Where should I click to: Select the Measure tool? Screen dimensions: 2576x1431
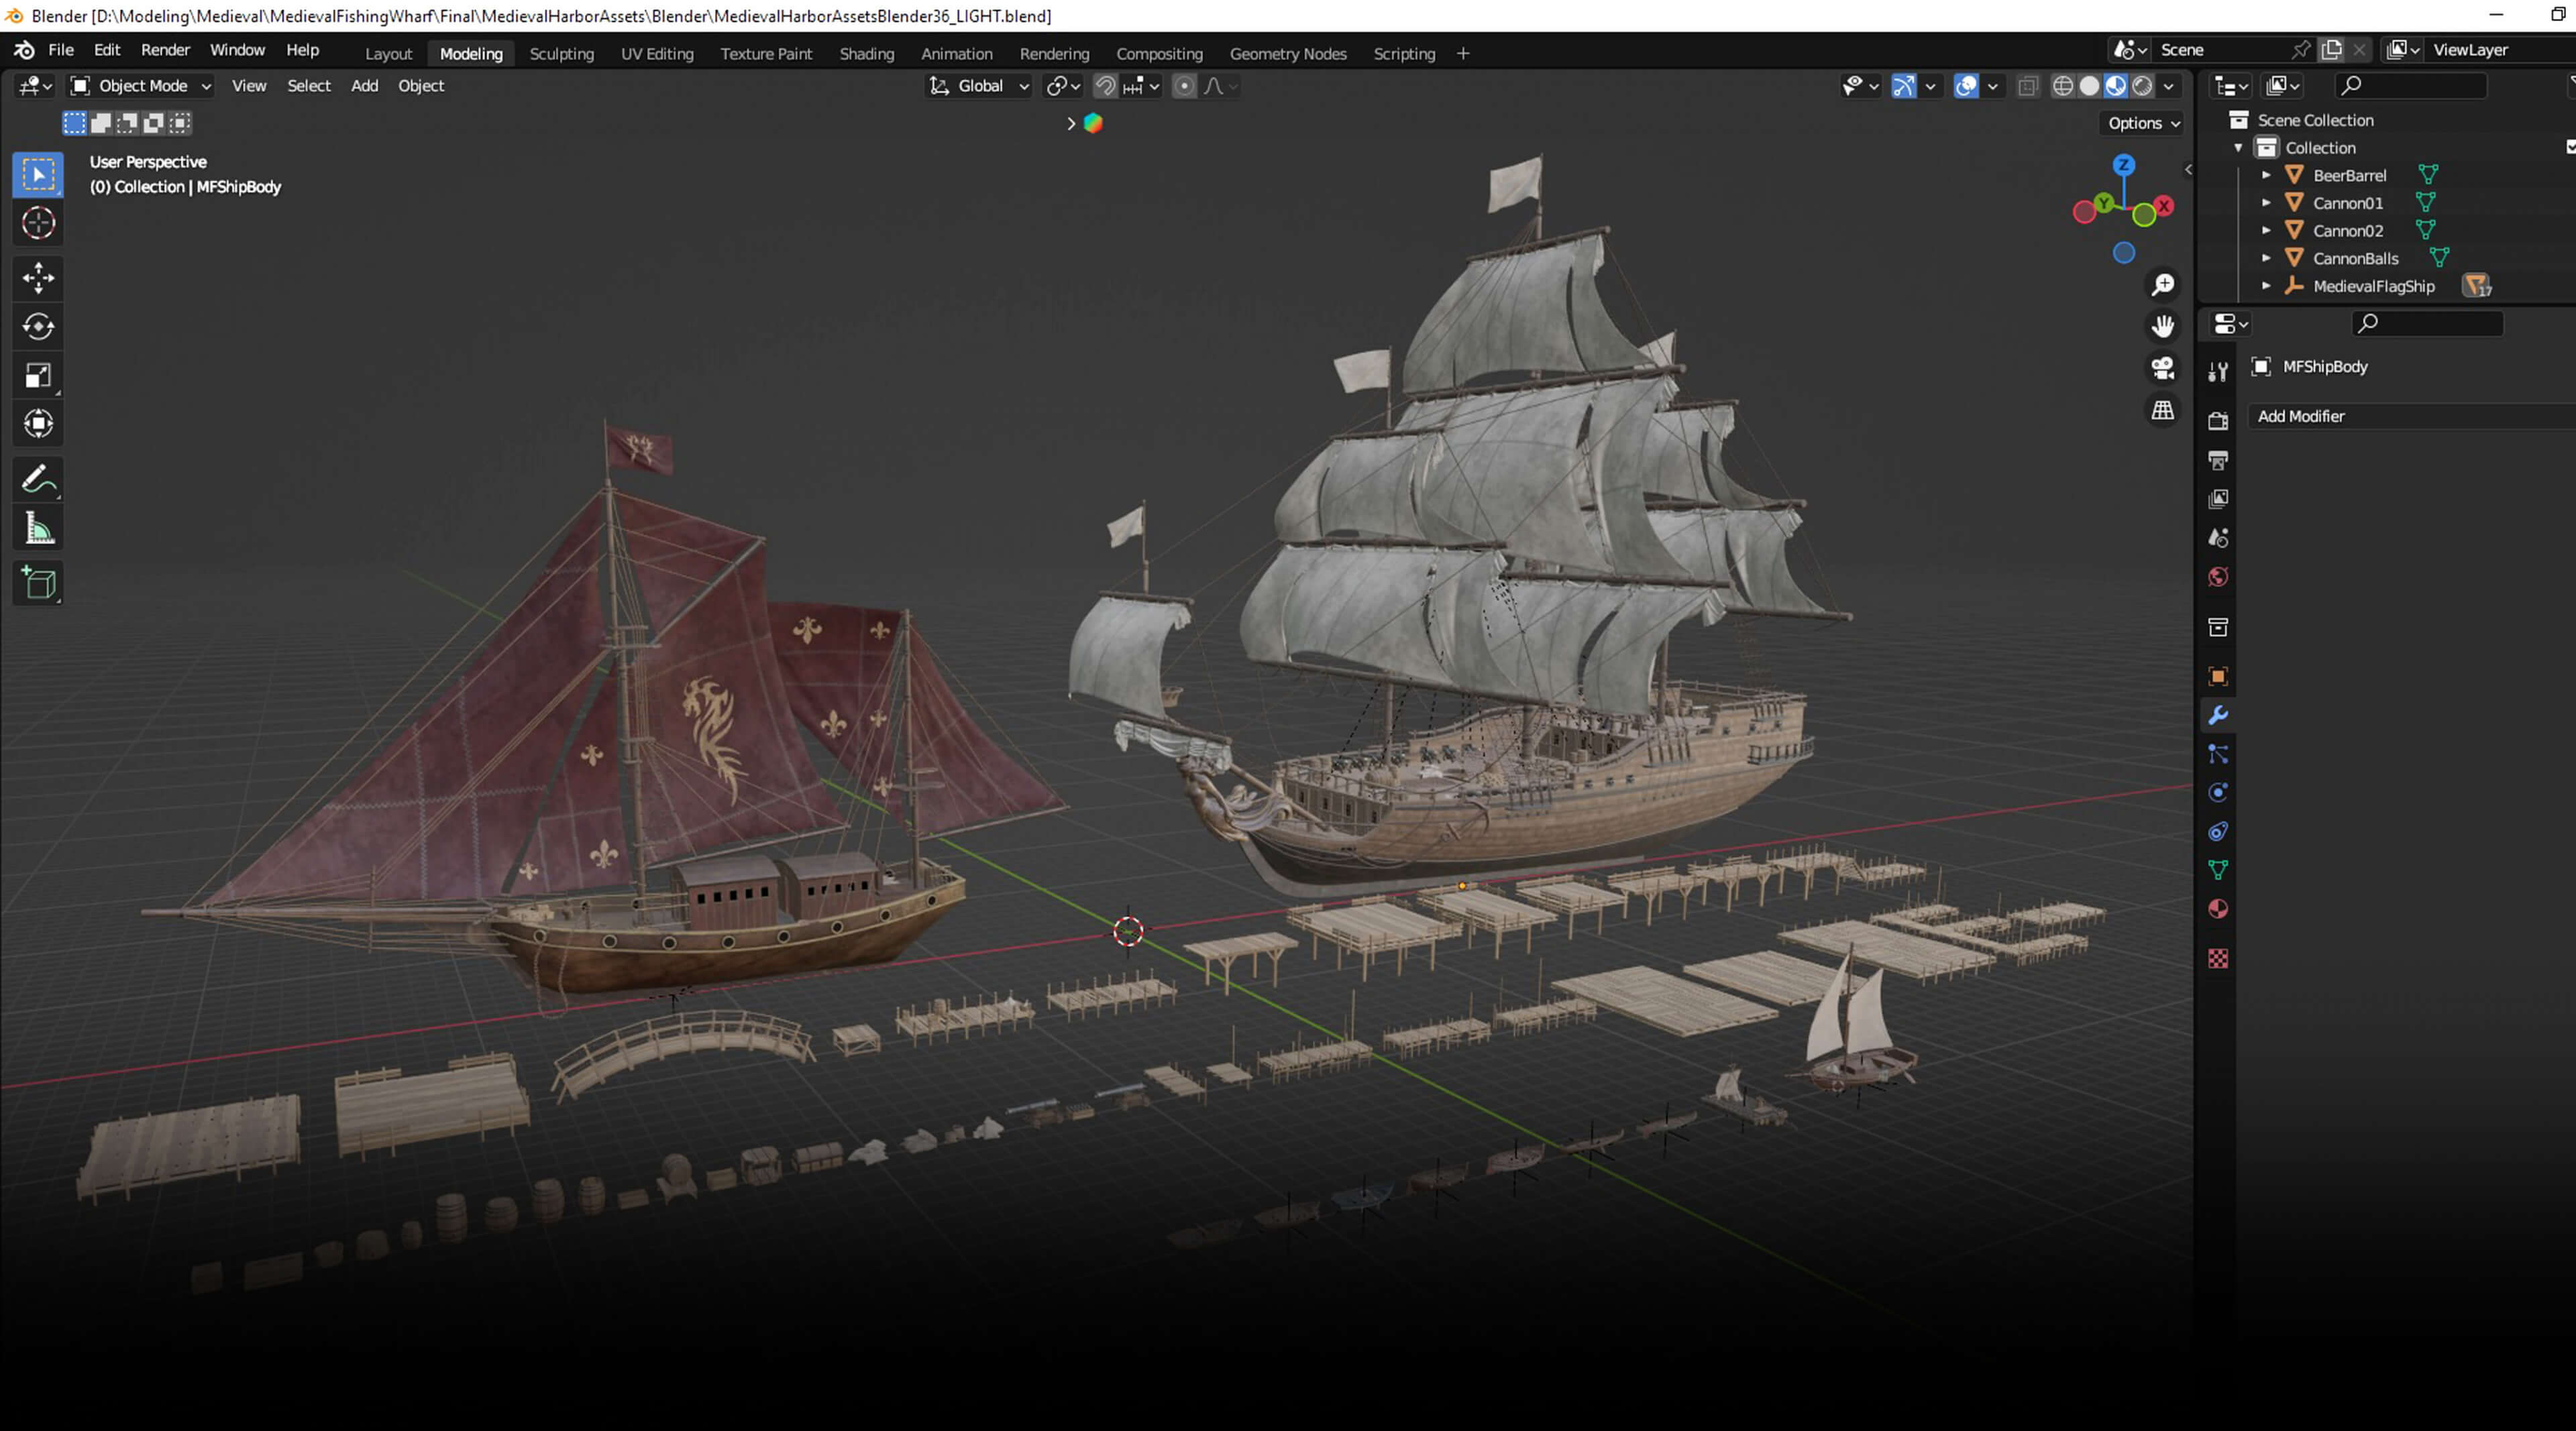coord(38,528)
